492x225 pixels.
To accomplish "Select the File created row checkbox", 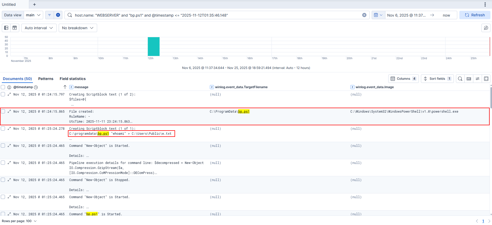I will click(3, 112).
